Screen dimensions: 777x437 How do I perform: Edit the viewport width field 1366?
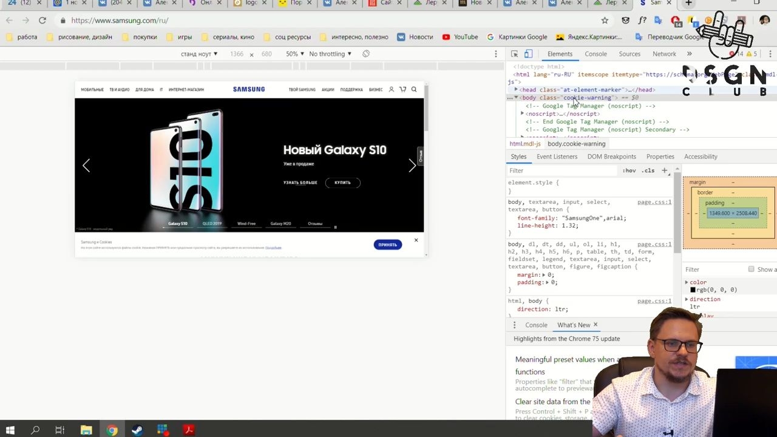click(237, 54)
